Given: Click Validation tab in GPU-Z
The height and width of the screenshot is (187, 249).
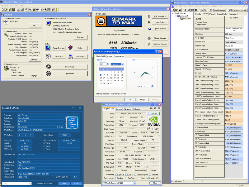Looking at the screenshot, I should (137, 109).
